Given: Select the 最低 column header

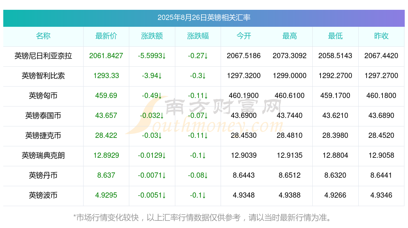Looking at the screenshot, I should 335,36.
